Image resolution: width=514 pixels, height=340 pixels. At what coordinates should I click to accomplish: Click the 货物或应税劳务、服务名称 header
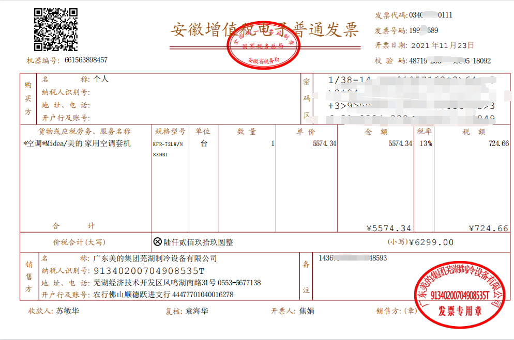[x=84, y=132]
